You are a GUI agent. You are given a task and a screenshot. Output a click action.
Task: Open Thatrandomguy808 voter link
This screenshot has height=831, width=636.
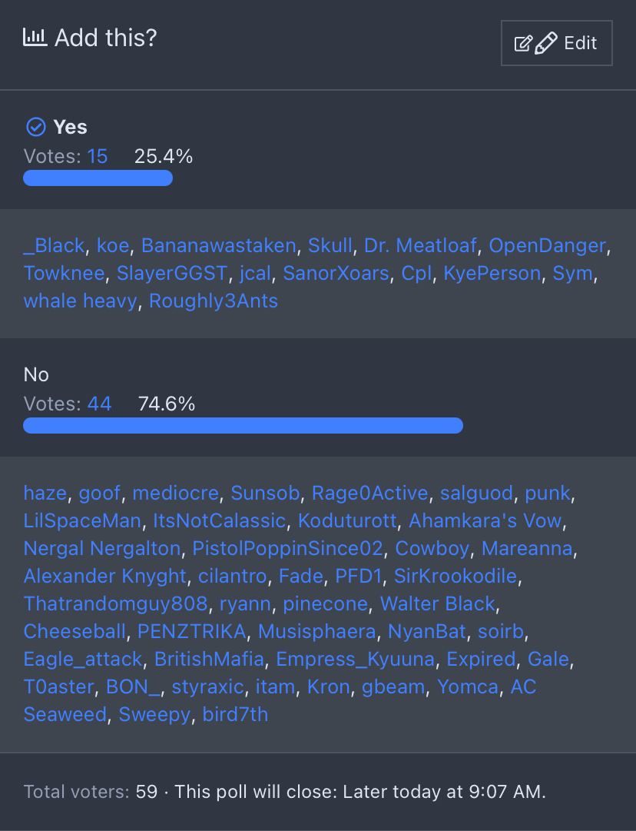pyautogui.click(x=115, y=604)
